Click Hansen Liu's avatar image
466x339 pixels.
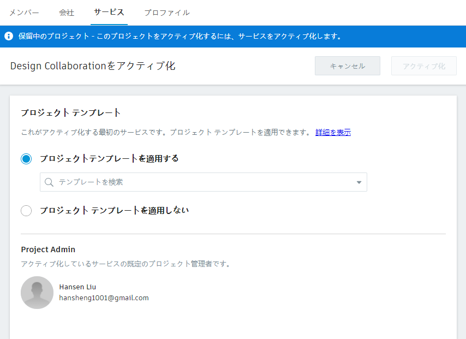(37, 293)
